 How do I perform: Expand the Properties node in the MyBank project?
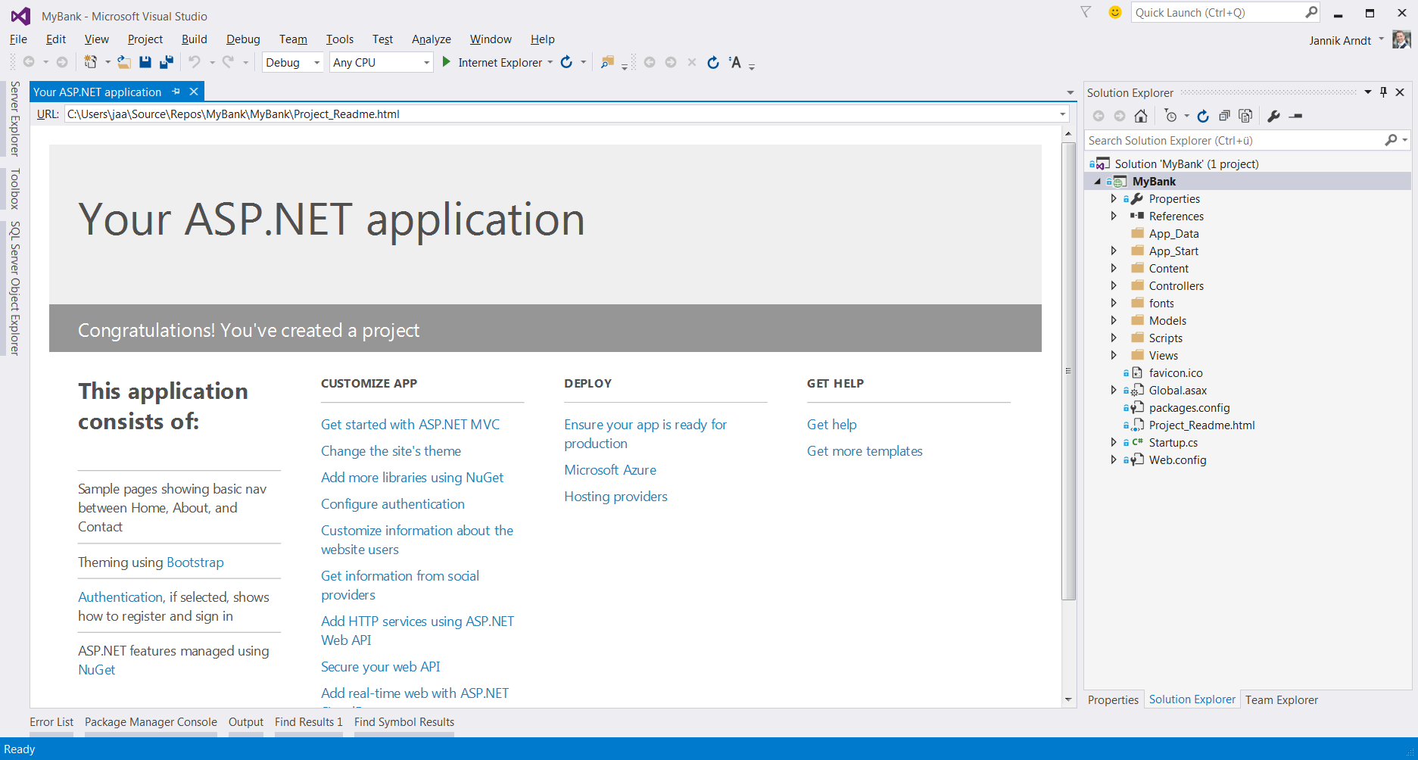1114,198
